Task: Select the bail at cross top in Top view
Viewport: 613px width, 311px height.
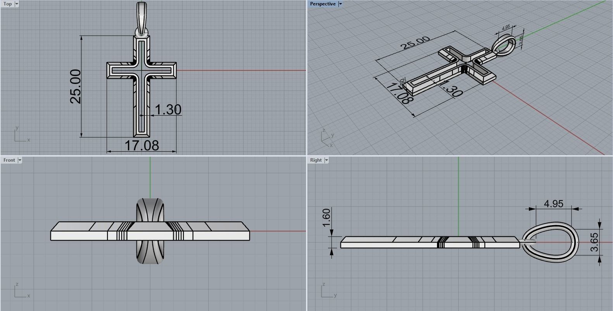Action: point(142,19)
